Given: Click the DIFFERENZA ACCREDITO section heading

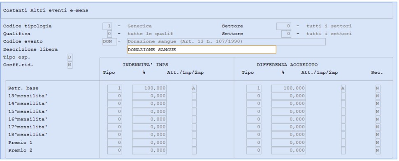Looking at the screenshot, I should [287, 65].
